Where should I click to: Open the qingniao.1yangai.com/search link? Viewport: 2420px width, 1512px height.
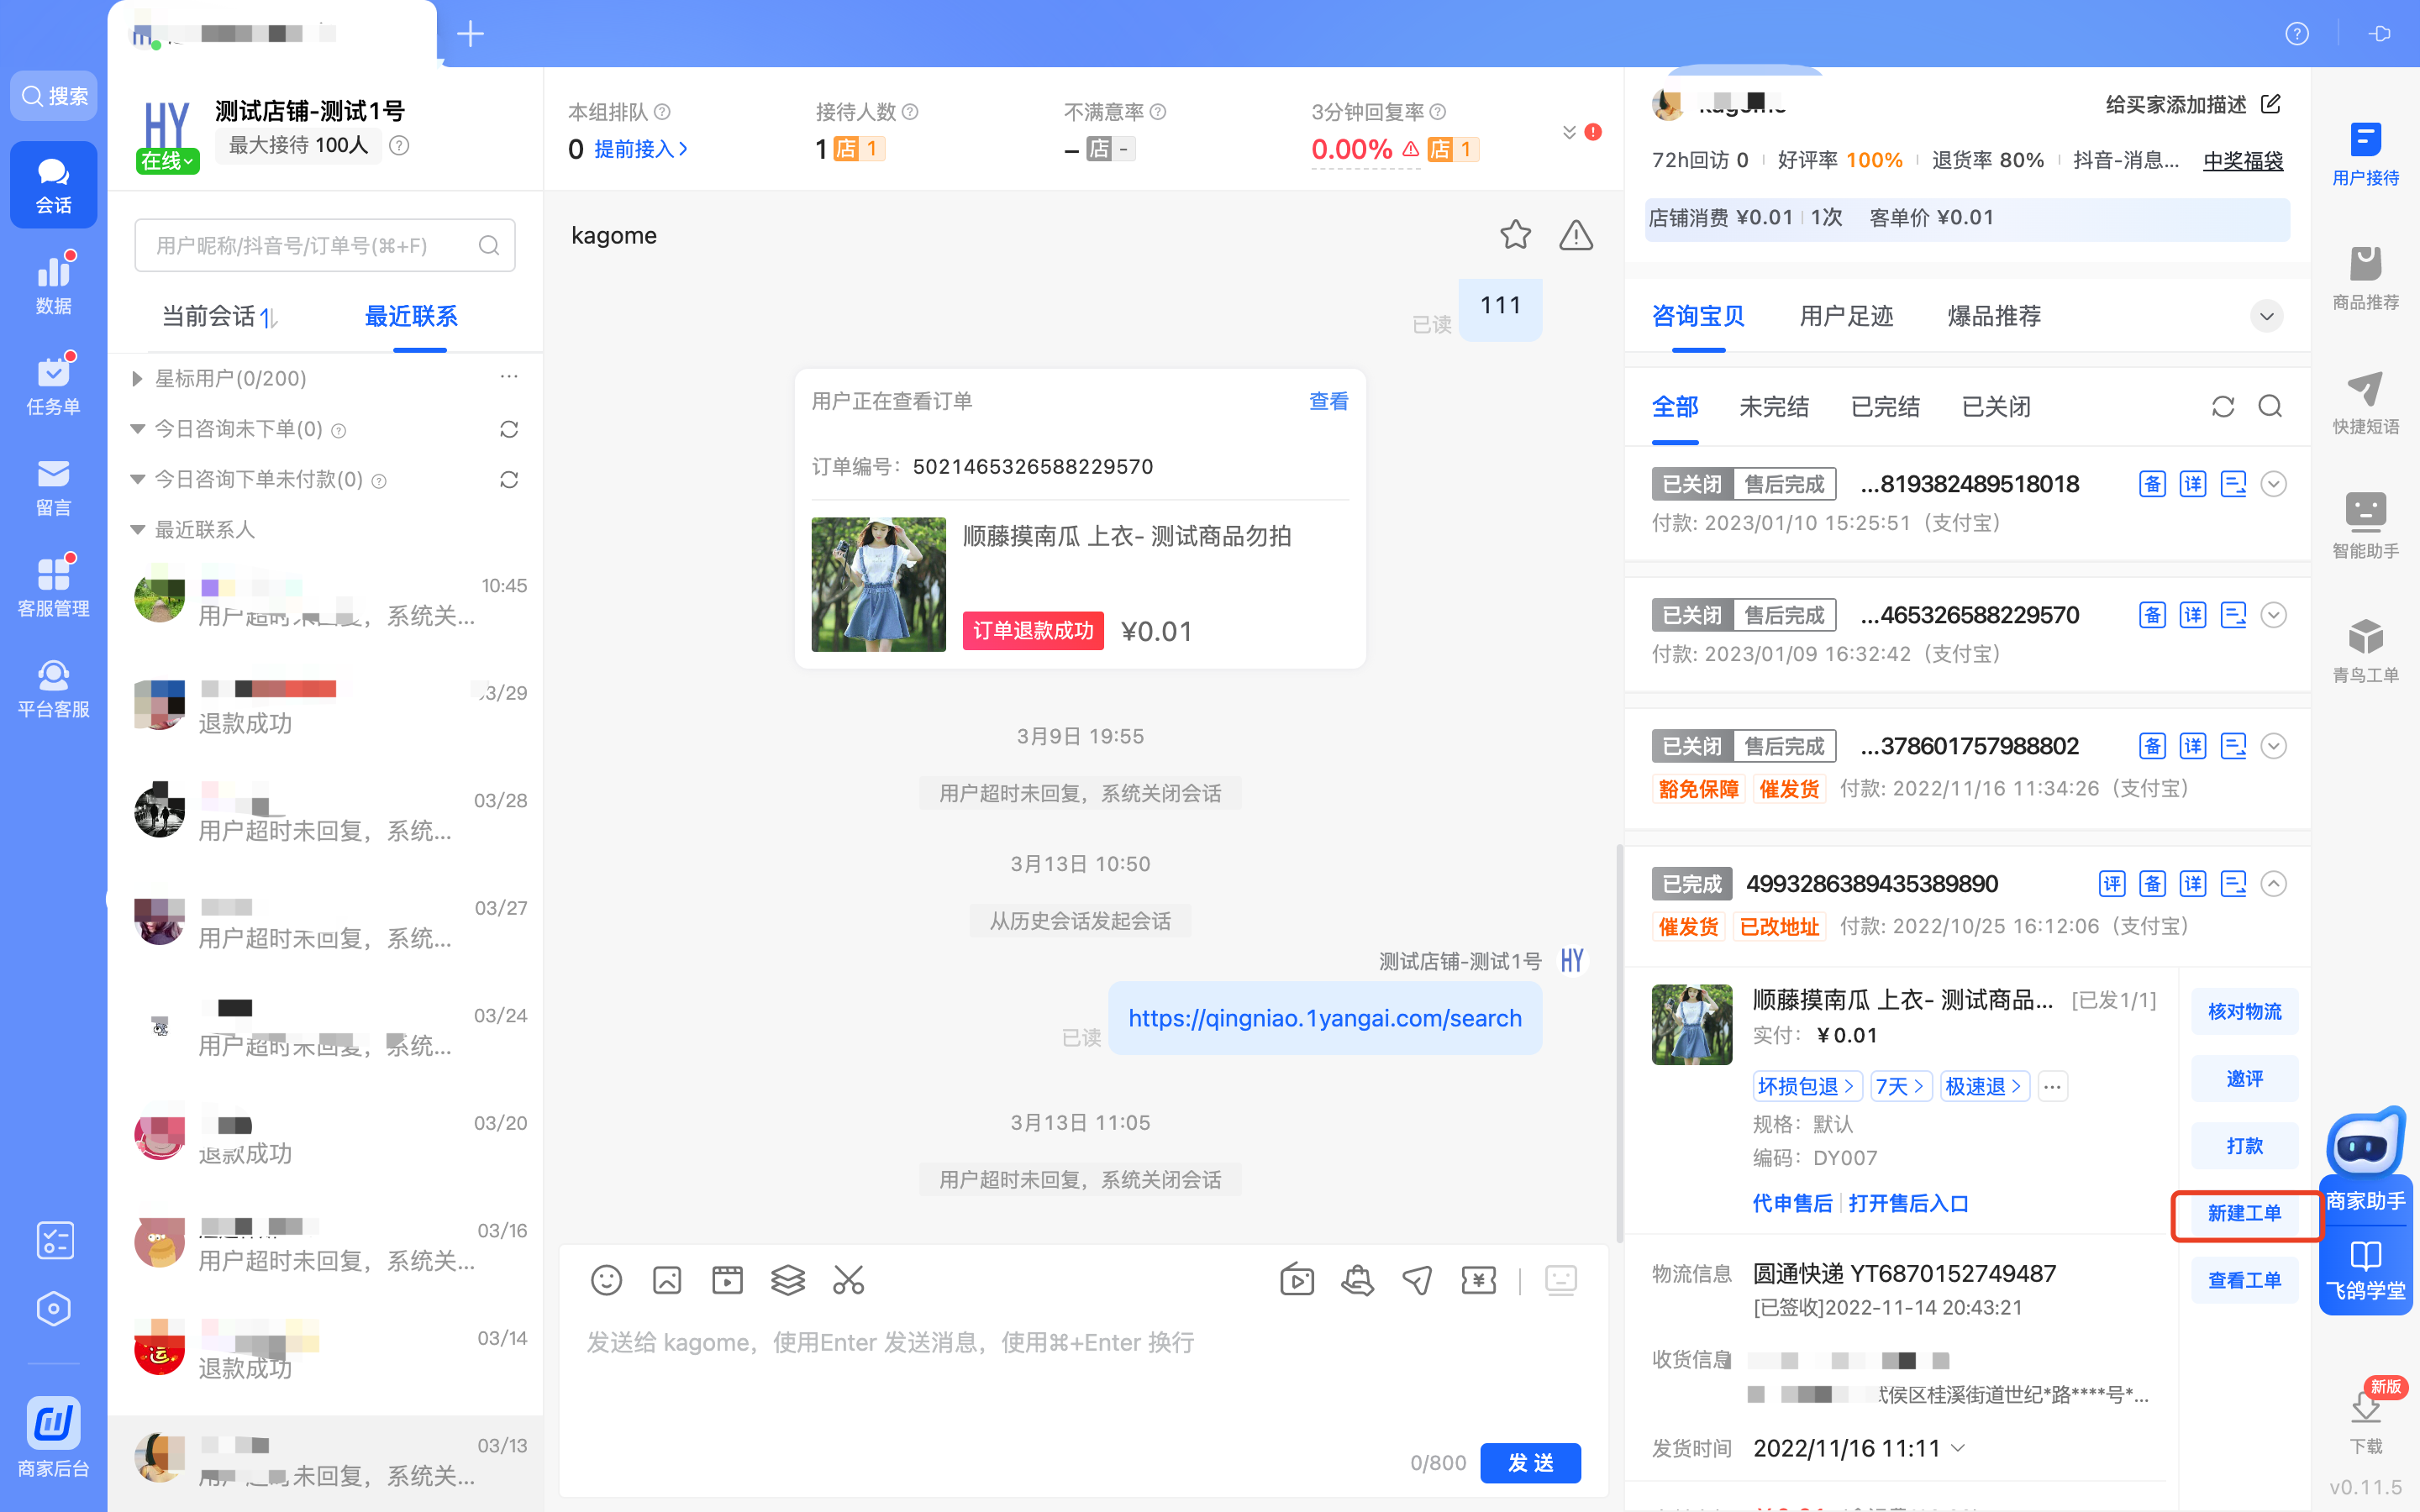point(1324,1019)
